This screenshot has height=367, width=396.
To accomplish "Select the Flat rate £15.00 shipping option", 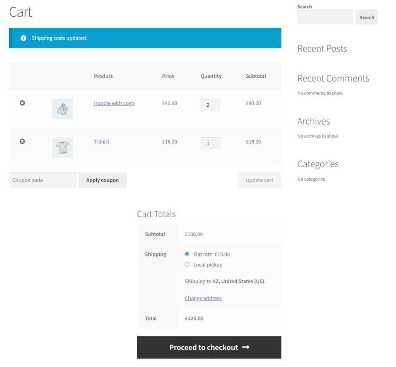I will click(187, 254).
